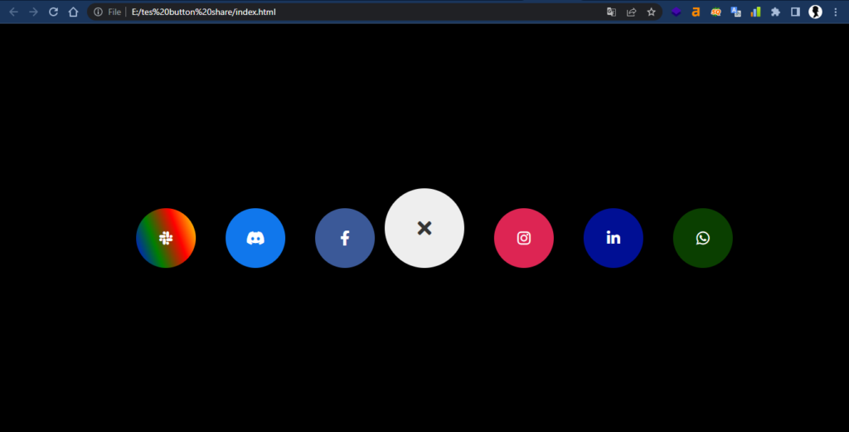Click the bar chart extension icon
The height and width of the screenshot is (432, 849).
coord(755,12)
